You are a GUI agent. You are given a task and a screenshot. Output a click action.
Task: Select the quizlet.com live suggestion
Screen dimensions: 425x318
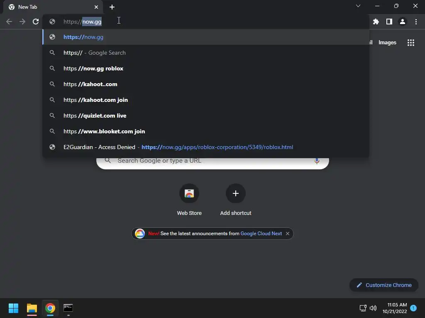[x=206, y=116]
